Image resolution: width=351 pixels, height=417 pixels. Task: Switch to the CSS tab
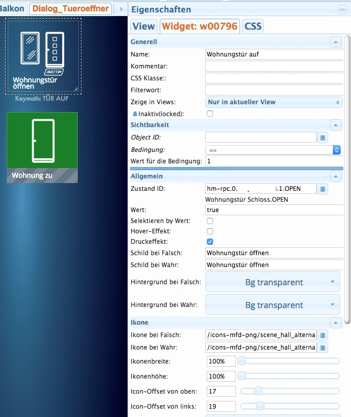[x=253, y=26]
